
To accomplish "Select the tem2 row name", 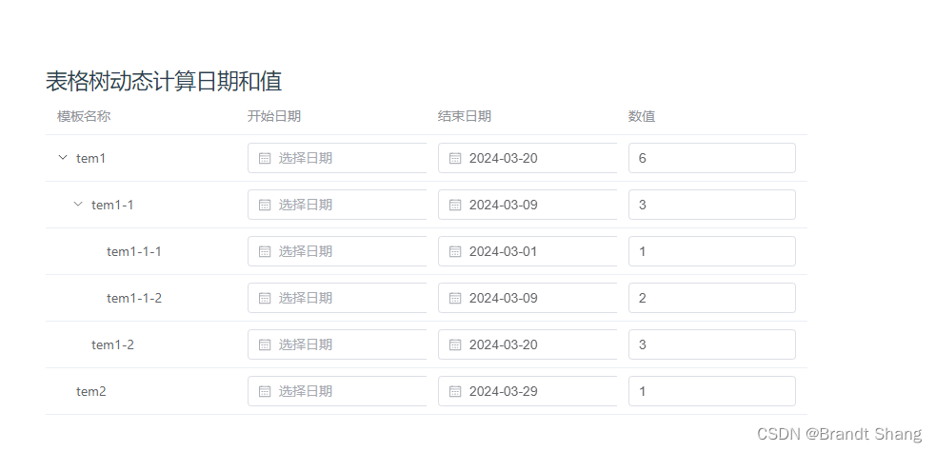I will 91,391.
